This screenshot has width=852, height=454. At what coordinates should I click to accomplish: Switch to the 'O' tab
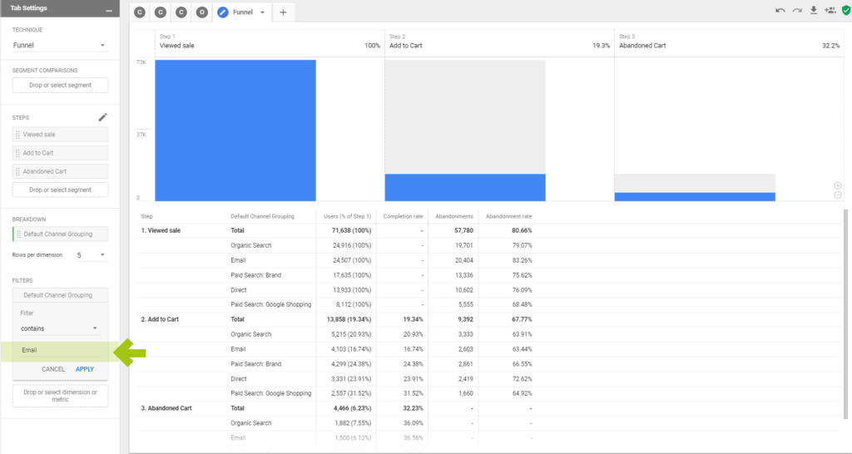click(201, 12)
